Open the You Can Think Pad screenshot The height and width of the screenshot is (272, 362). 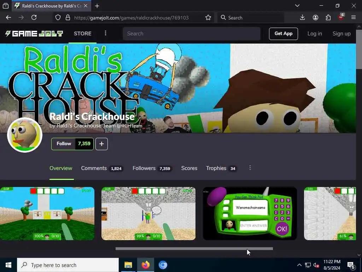250,214
